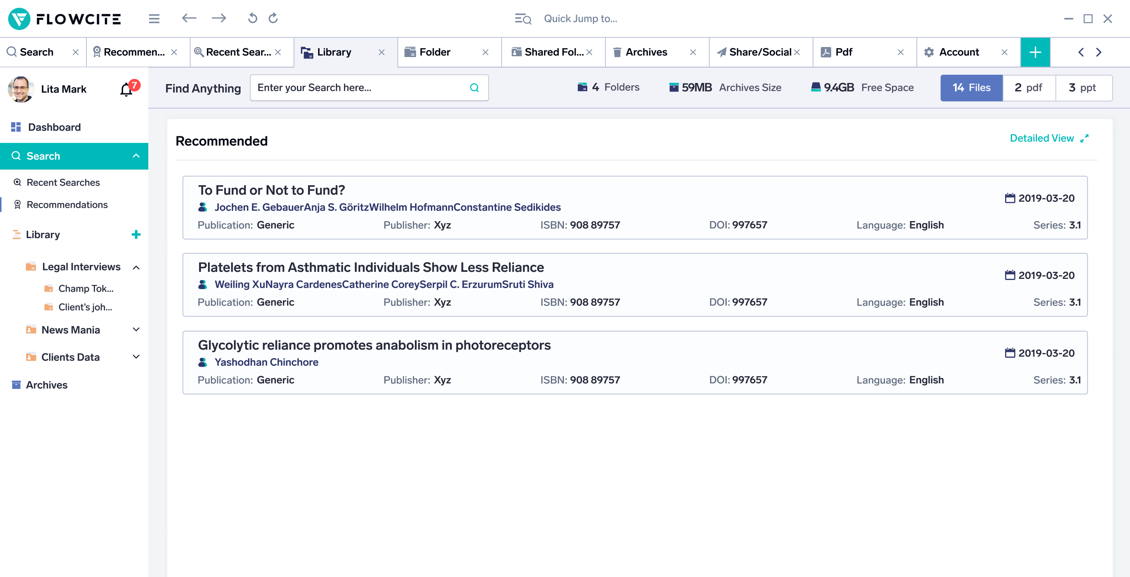Click the magnifier icon in search box
The height and width of the screenshot is (577, 1130).
pyautogui.click(x=474, y=88)
